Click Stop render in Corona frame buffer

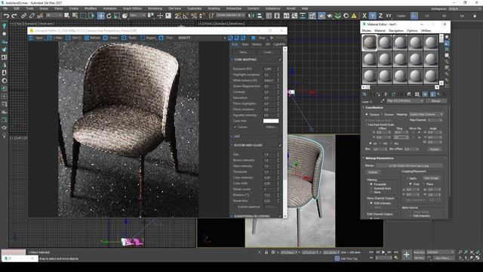[x=258, y=38]
